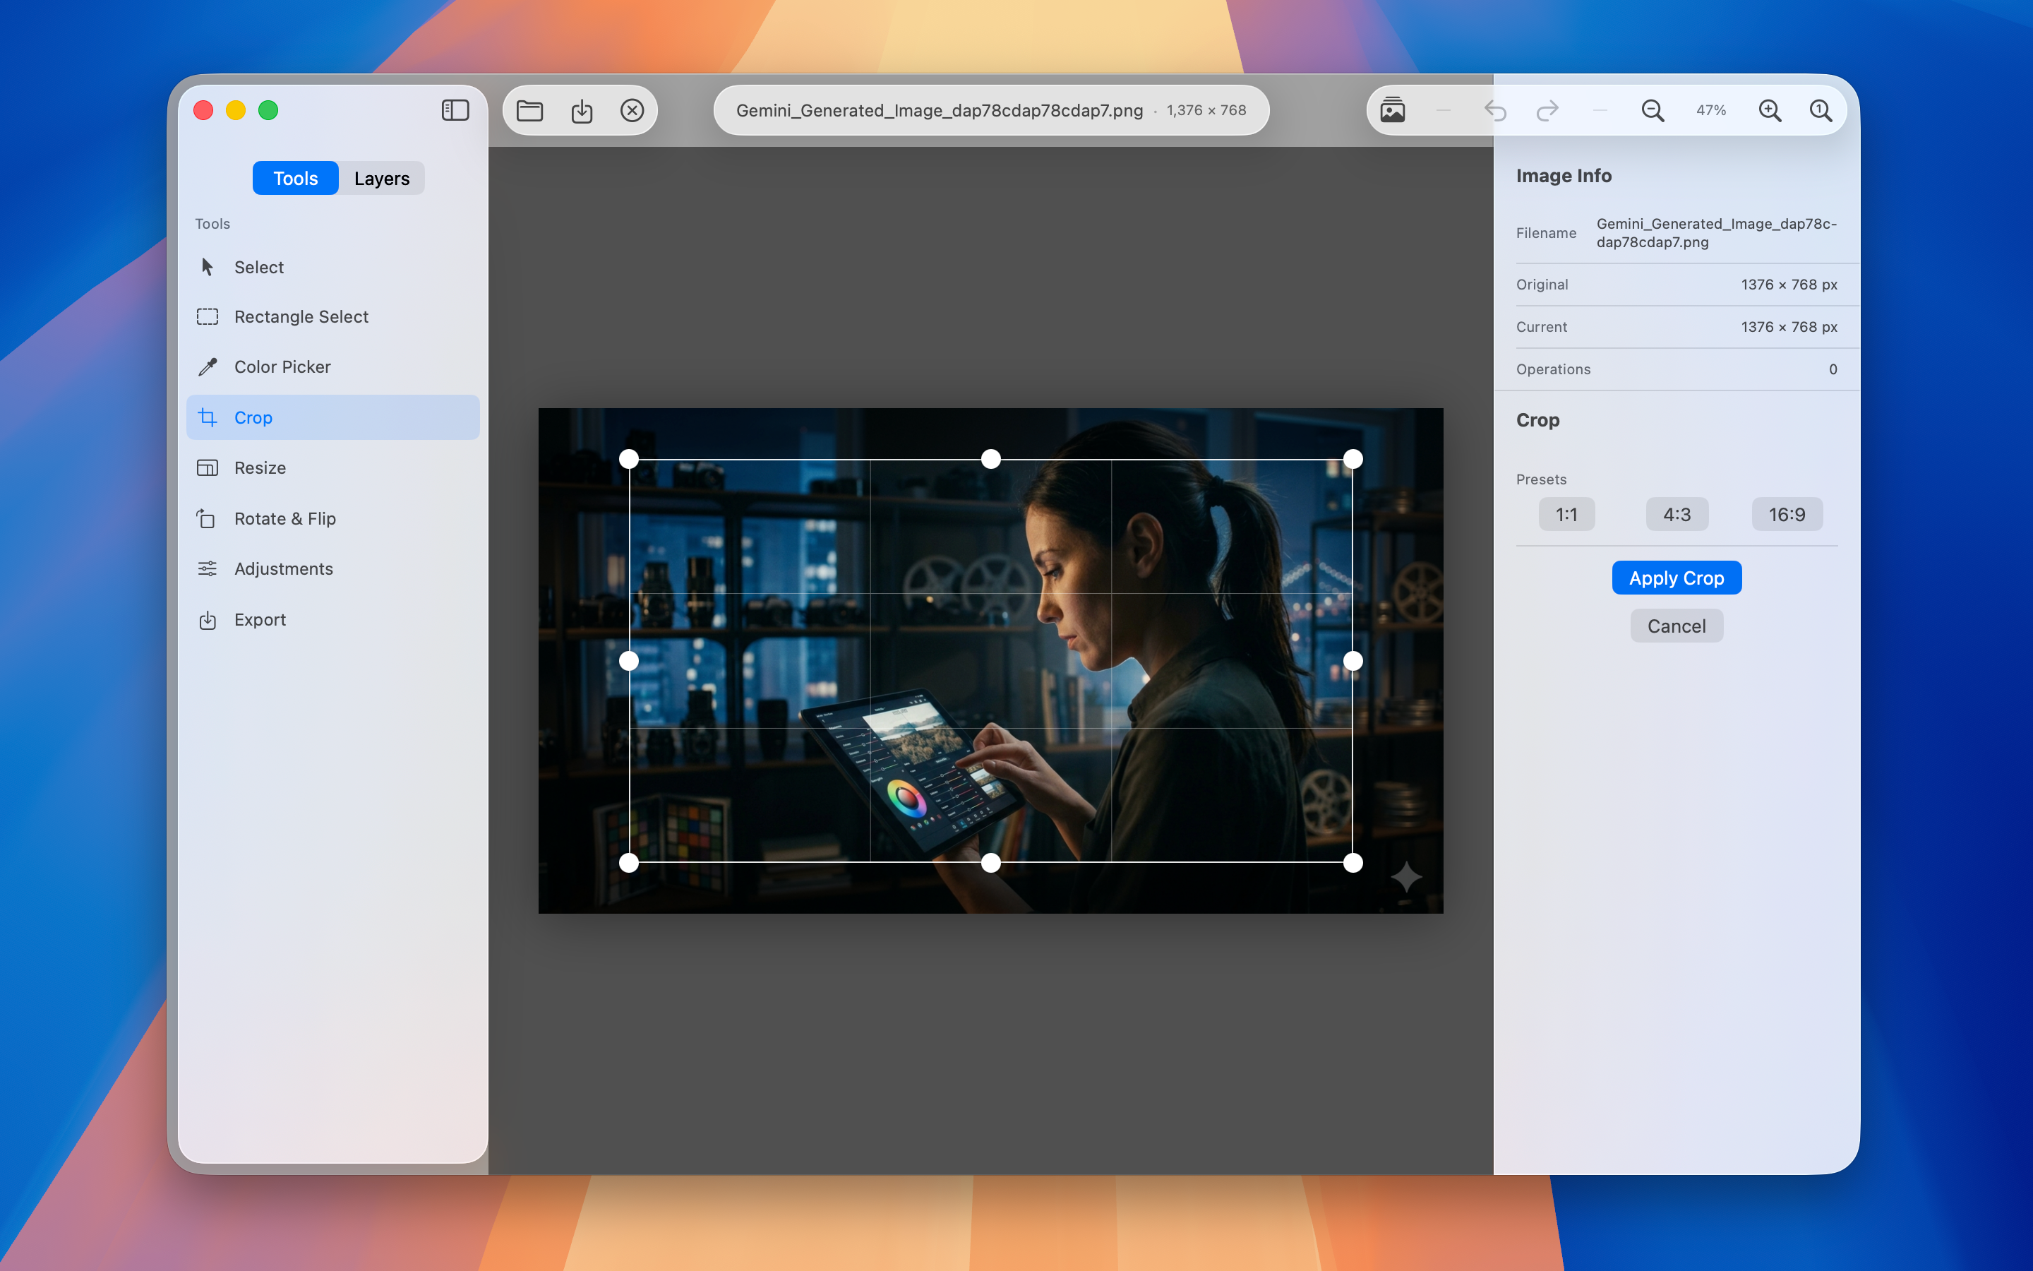
Task: Open an image with the folder icon
Action: (529, 110)
